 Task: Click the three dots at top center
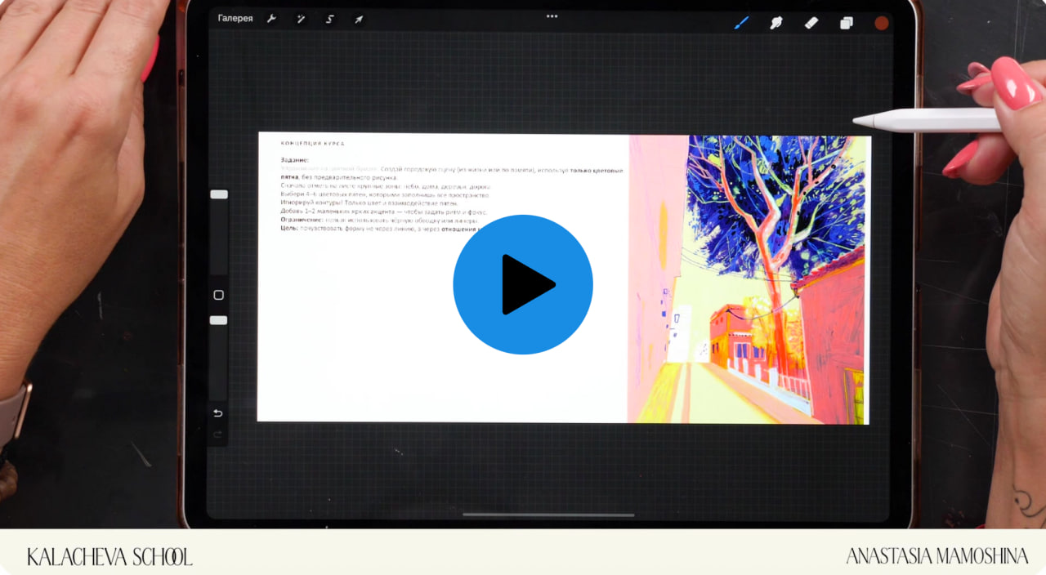point(552,16)
